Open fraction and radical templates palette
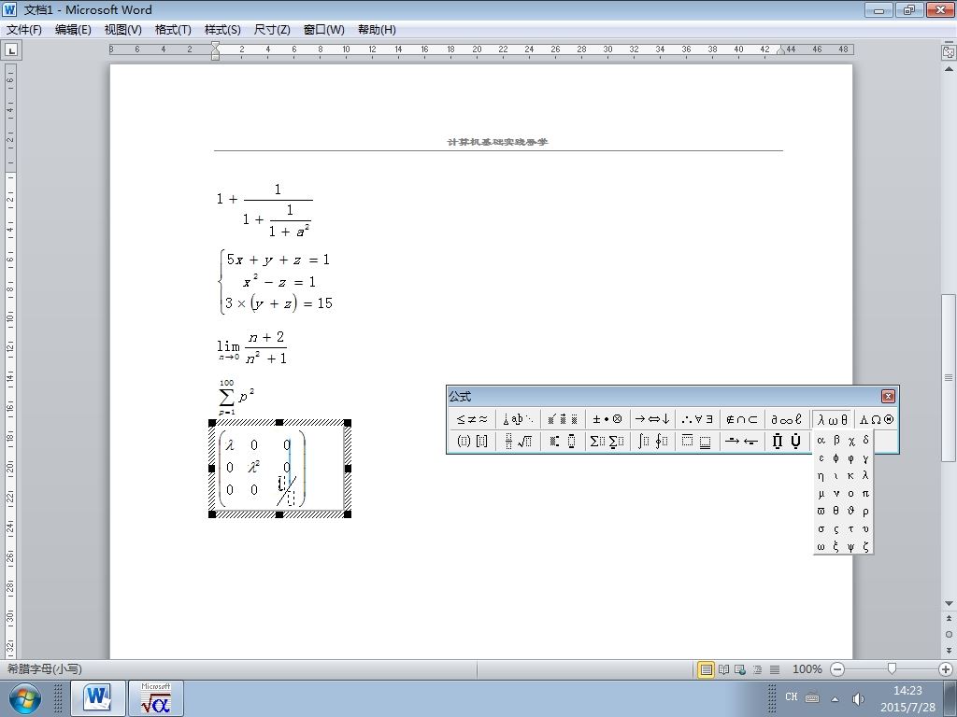Viewport: 957px width, 717px height. (x=517, y=441)
